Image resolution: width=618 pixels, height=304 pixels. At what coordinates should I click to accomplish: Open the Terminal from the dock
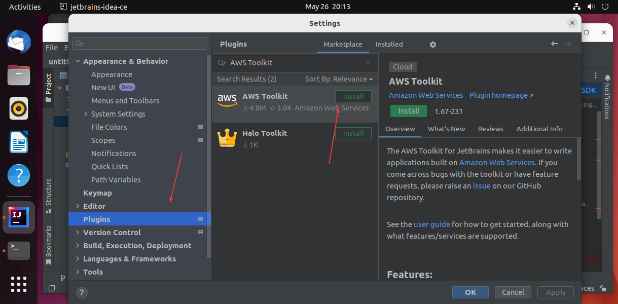[x=19, y=251]
